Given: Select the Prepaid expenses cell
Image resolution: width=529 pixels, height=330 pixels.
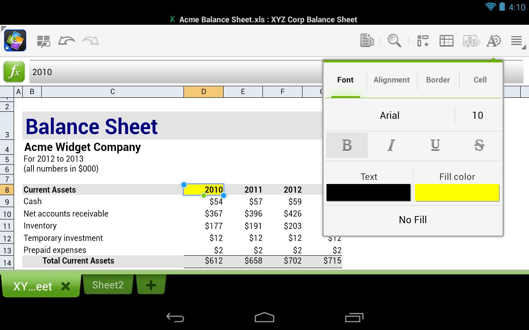Looking at the screenshot, I should tap(55, 250).
